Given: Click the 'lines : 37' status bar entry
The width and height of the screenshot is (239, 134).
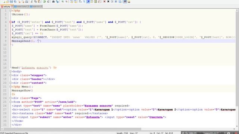Looking at the screenshot, I should 134,133.
